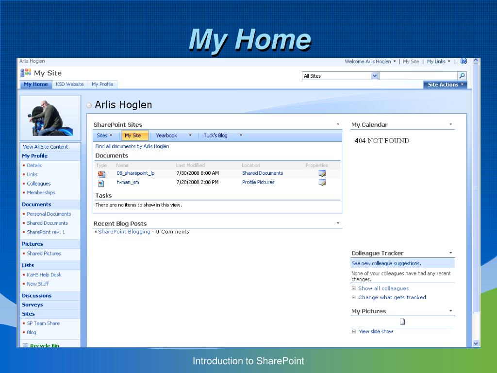Click the Recycle Bin icon
497x373 pixels.
[x=25, y=345]
